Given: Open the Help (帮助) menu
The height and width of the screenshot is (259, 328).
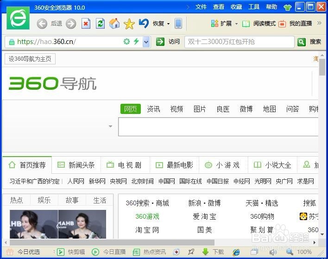Looking at the screenshot, I should pos(271,7).
